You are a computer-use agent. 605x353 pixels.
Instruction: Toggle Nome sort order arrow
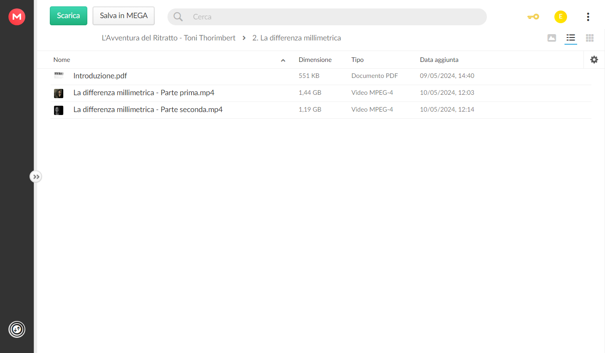[x=283, y=60]
